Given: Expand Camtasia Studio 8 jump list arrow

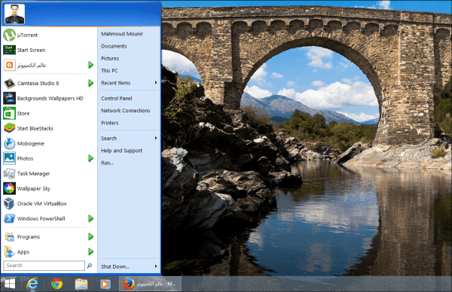Looking at the screenshot, I should click(91, 83).
